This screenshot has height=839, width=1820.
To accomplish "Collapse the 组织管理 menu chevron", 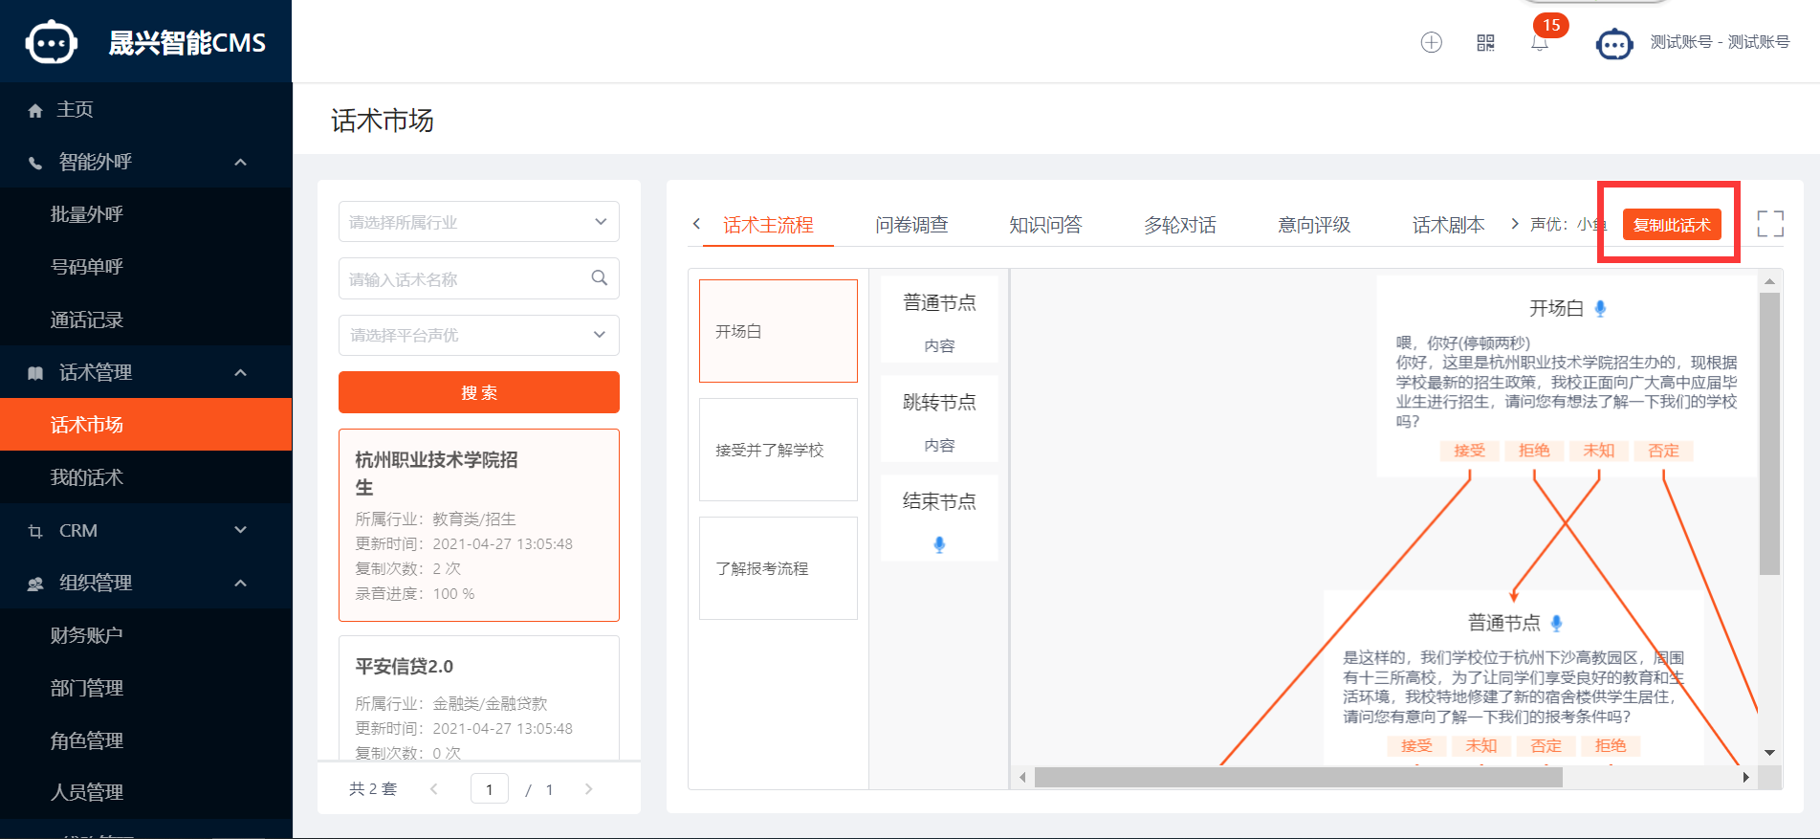I will point(241,583).
